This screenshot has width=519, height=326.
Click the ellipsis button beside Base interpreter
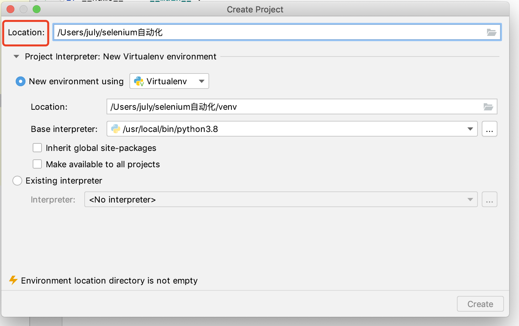click(x=489, y=129)
